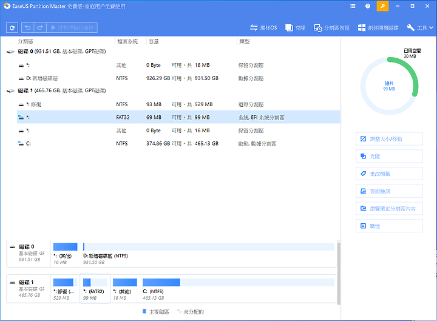Click Explore selected partition content button
The image size is (437, 321).
click(x=389, y=208)
